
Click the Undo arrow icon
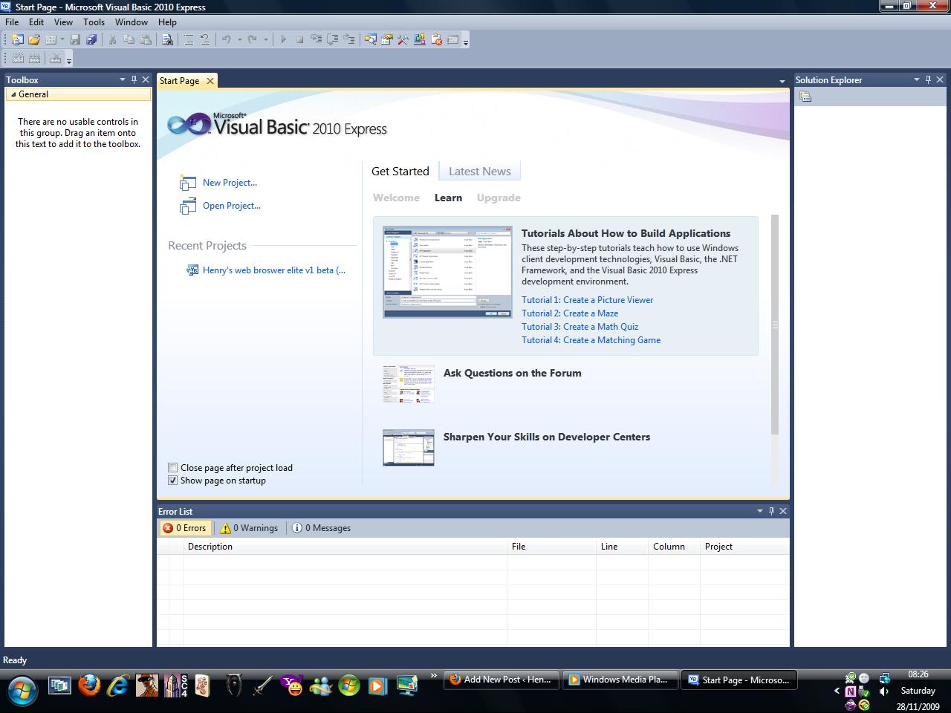pos(227,40)
